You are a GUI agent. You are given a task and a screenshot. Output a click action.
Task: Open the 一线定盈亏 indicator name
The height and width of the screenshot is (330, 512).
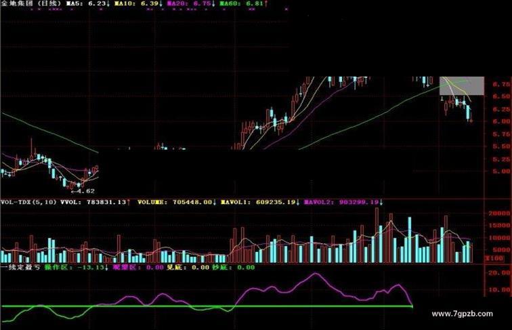20,268
